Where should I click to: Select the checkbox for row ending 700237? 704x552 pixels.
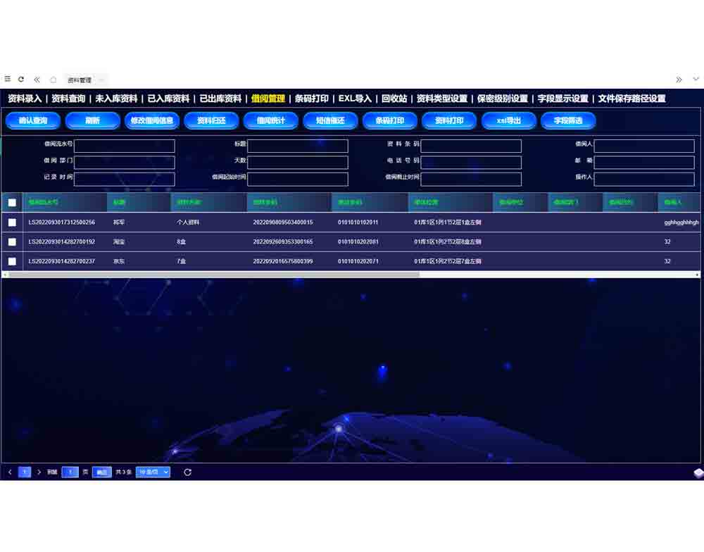pyautogui.click(x=12, y=261)
